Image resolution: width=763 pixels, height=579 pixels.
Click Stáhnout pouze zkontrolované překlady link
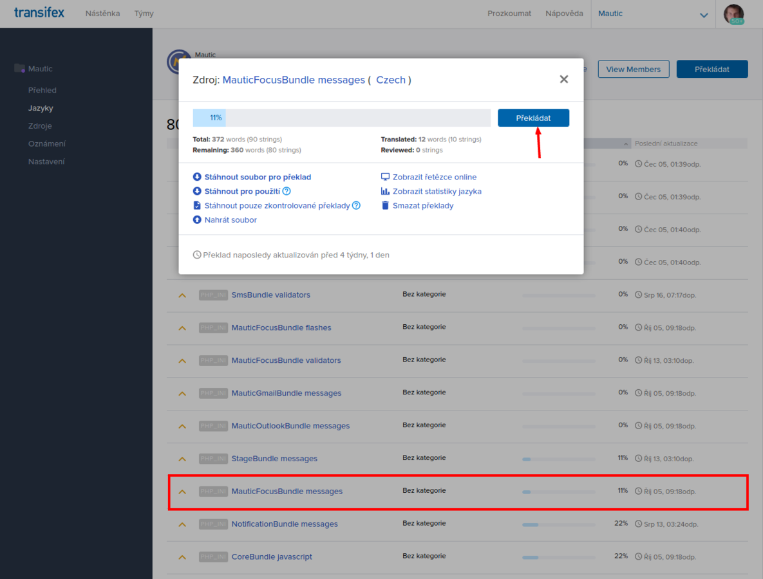pos(277,206)
